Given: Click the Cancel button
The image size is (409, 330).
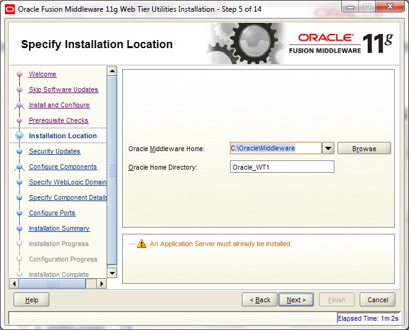Looking at the screenshot, I should point(378,300).
